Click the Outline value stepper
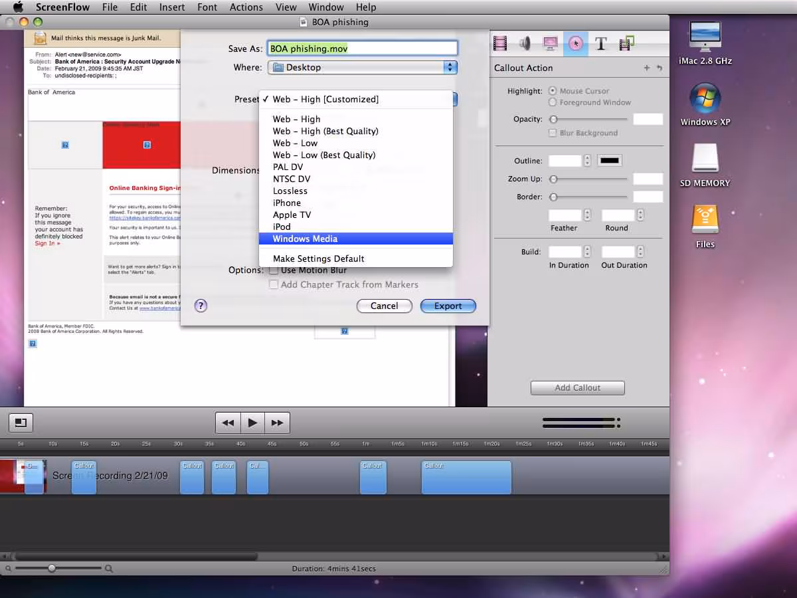797x598 pixels. [x=587, y=161]
